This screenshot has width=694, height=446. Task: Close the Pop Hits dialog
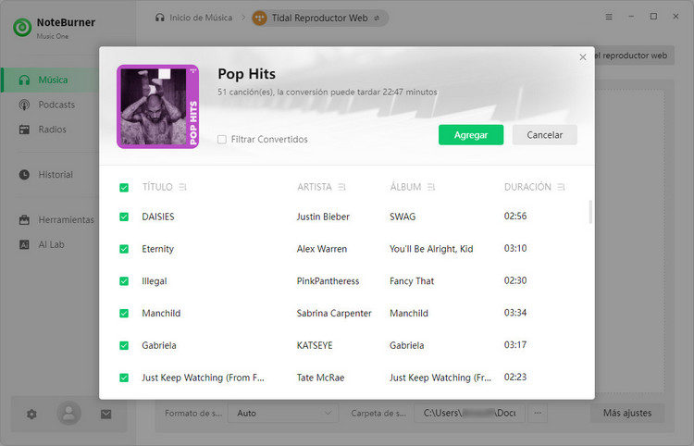click(x=583, y=57)
